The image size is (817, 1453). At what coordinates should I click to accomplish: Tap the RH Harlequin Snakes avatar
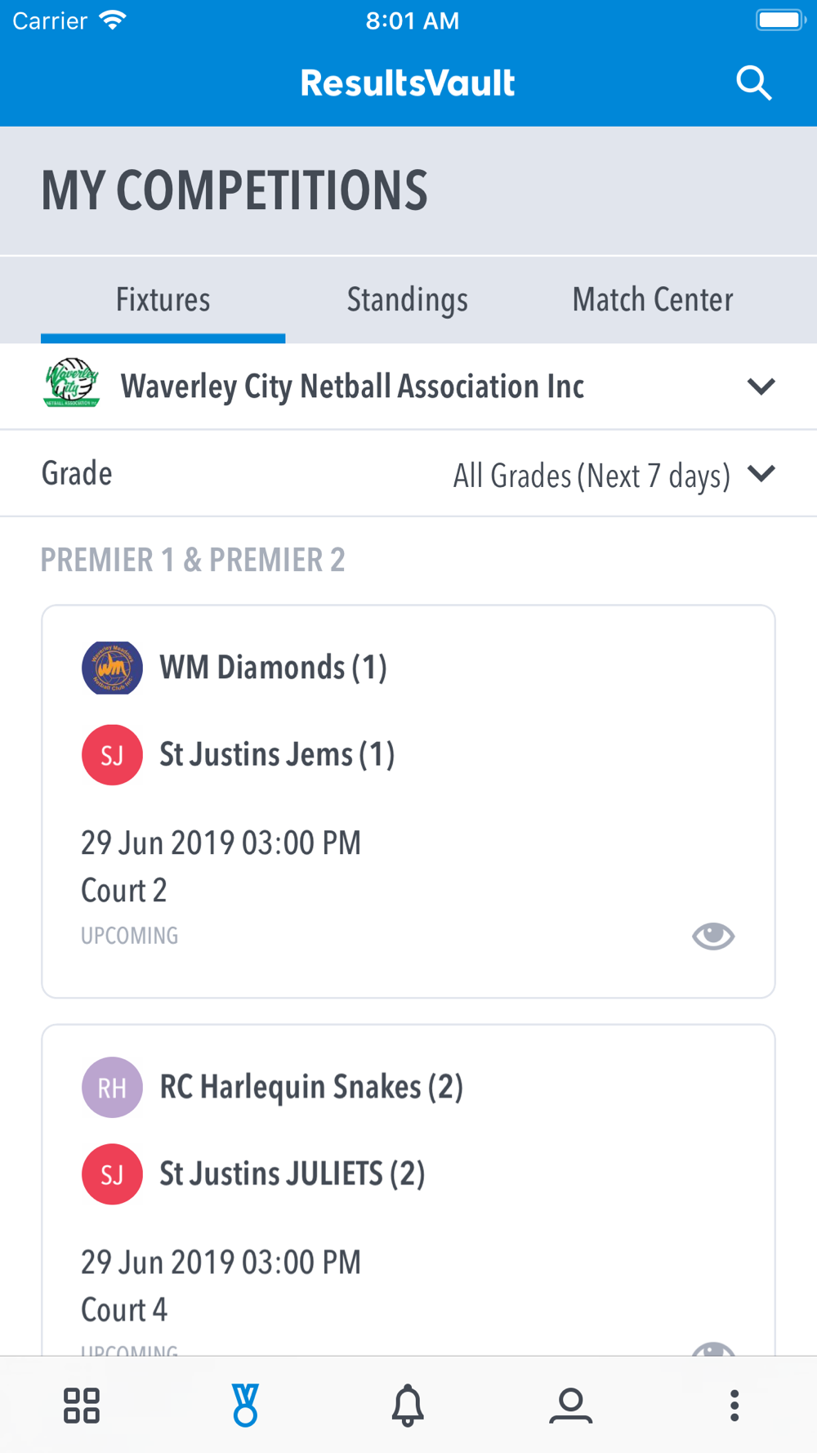pos(112,1087)
